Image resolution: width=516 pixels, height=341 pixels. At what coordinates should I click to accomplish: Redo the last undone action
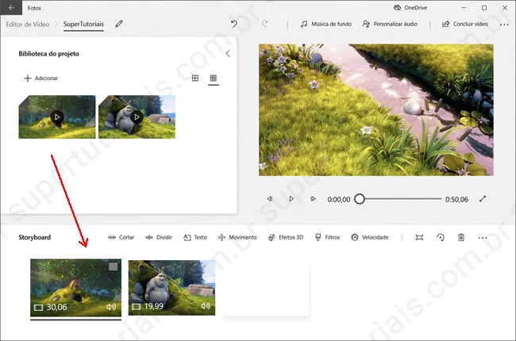[265, 24]
